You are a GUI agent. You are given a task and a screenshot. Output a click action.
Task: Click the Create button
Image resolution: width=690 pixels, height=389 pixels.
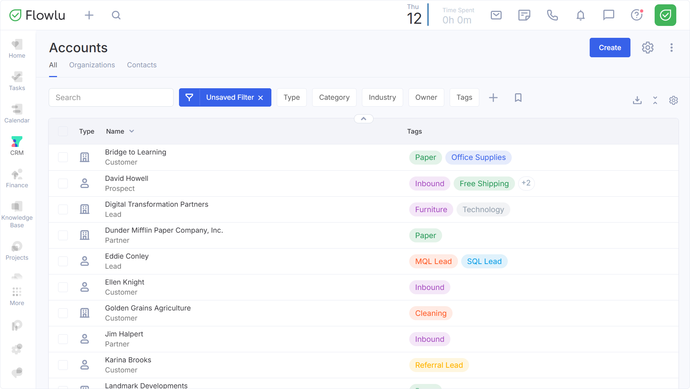[610, 48]
